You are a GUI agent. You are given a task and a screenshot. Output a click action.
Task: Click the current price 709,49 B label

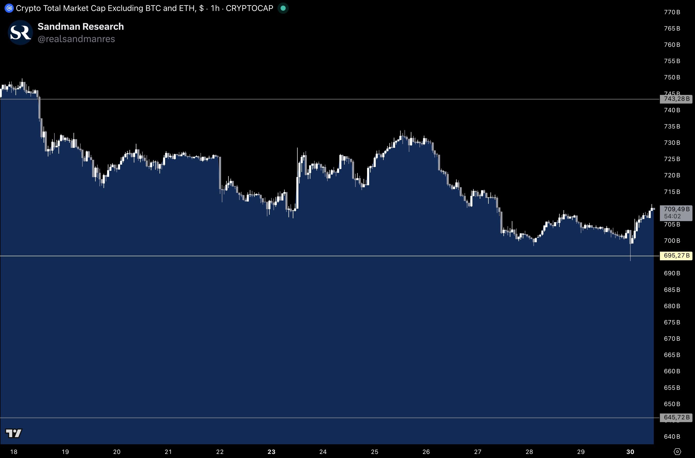pos(676,209)
